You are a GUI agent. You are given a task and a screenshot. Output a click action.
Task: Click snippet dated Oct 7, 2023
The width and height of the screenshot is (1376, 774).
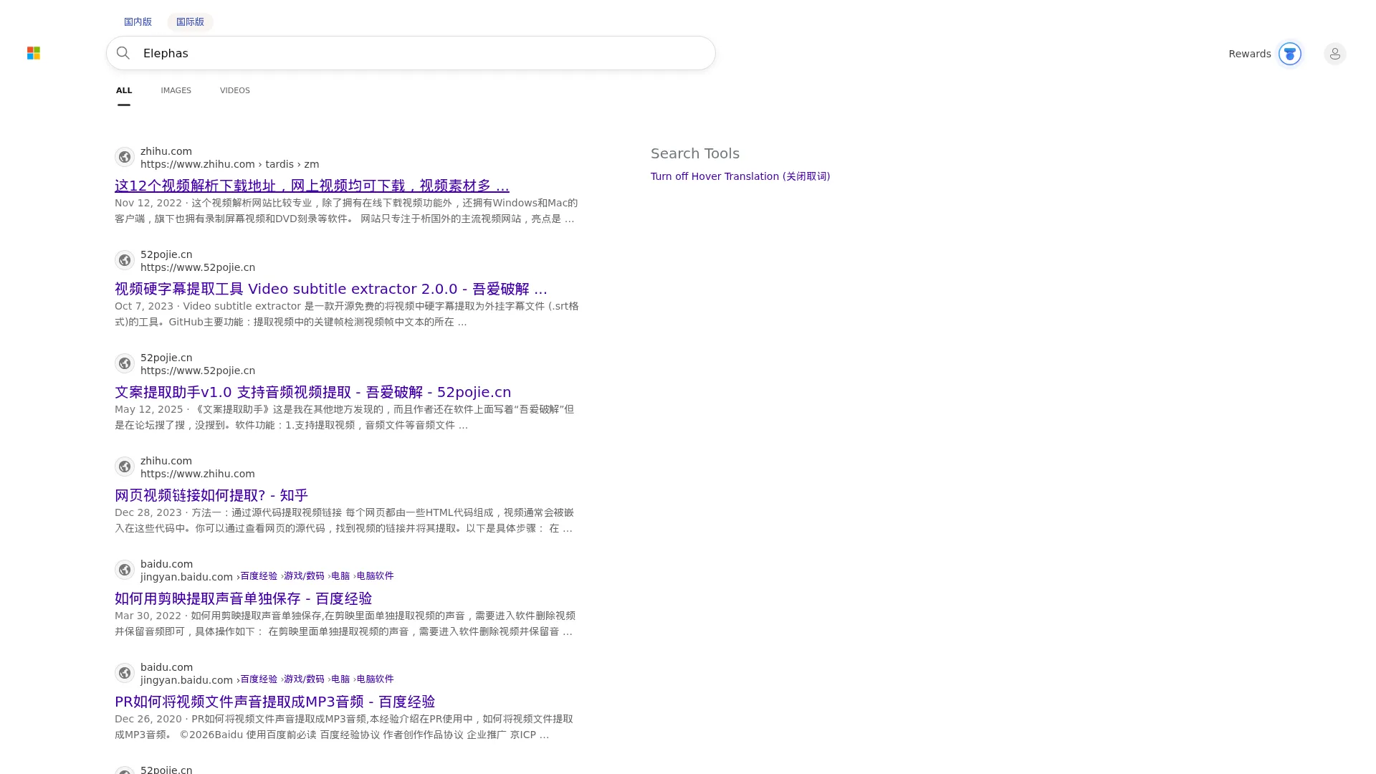(346, 314)
